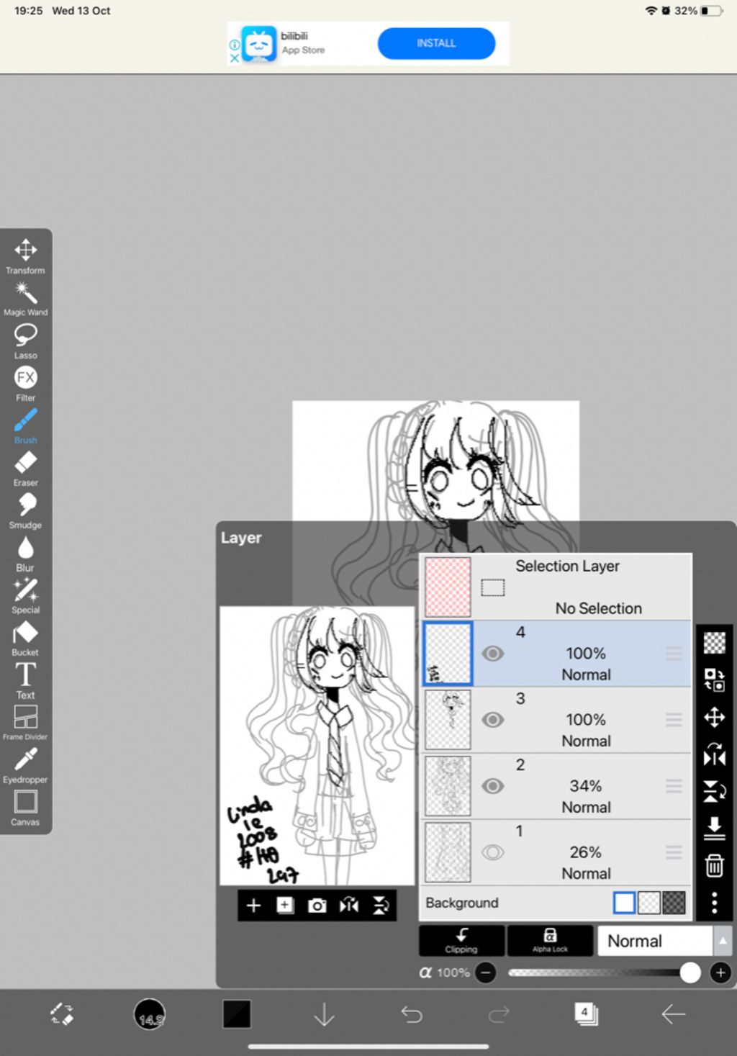The height and width of the screenshot is (1056, 737).
Task: Open the ad info icon
Action: pyautogui.click(x=234, y=45)
